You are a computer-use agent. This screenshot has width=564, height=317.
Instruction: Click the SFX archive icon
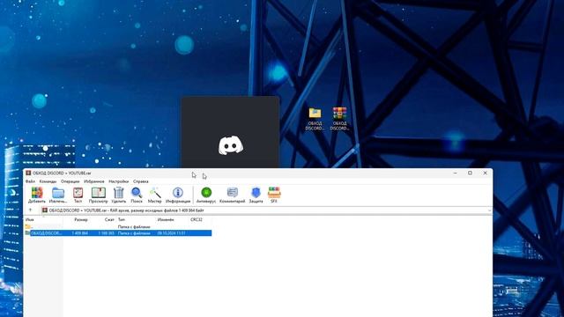pos(274,195)
